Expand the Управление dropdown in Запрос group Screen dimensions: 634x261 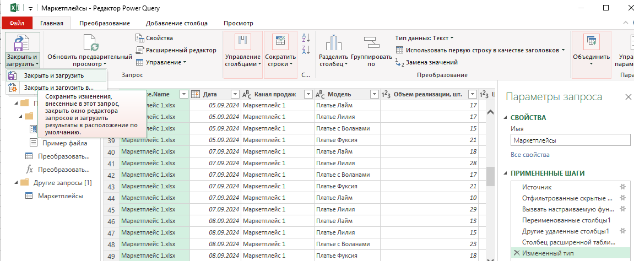[185, 62]
